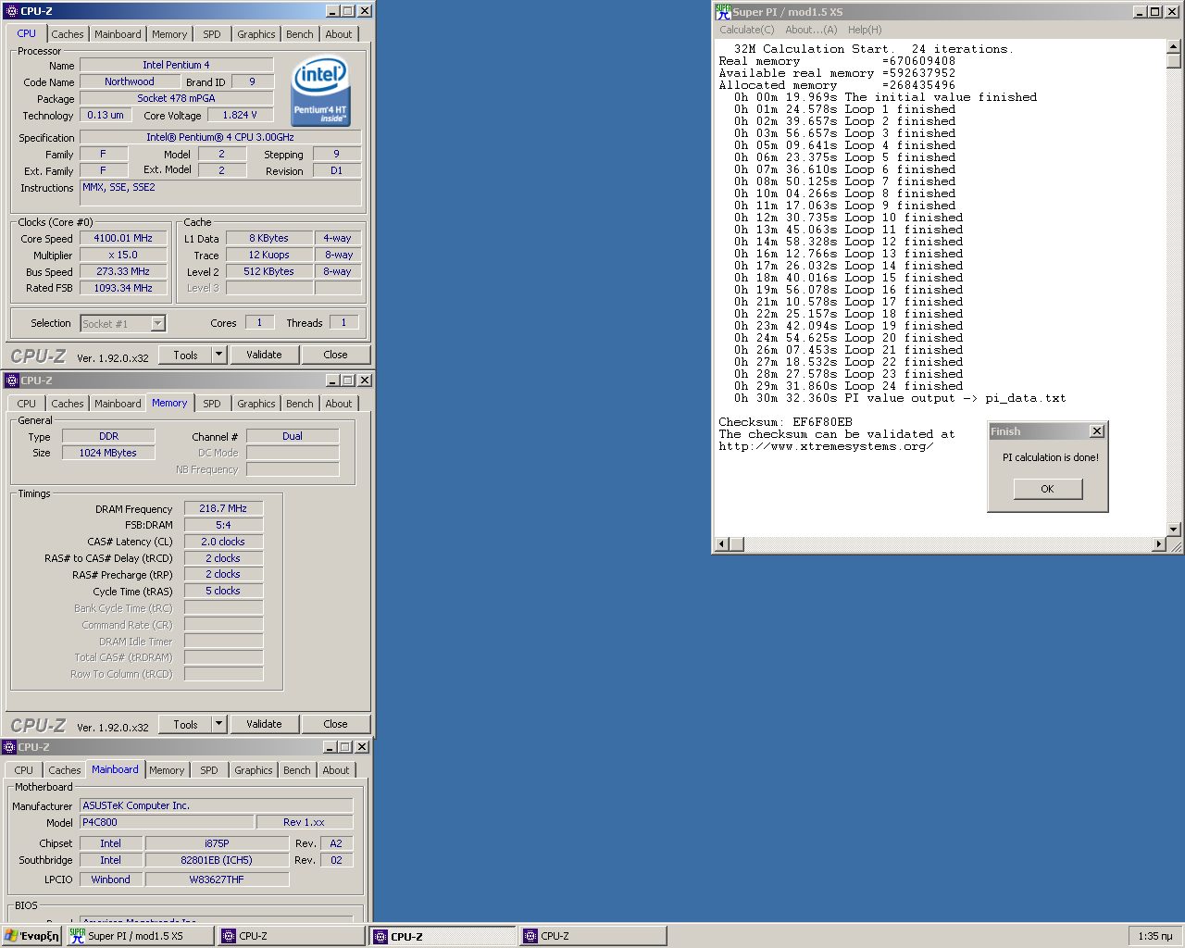Close the Finish dialog with X

[1097, 431]
